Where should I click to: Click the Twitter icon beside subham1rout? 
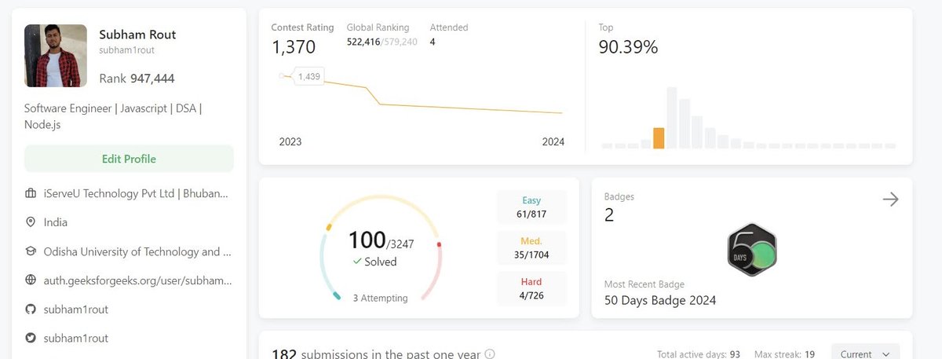tap(31, 338)
